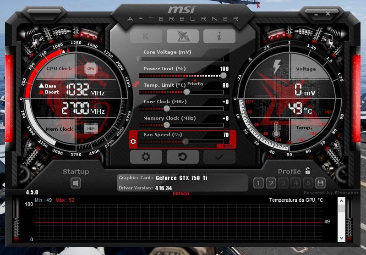Click the profile lock icon
This screenshot has height=255, width=366.
tap(308, 171)
